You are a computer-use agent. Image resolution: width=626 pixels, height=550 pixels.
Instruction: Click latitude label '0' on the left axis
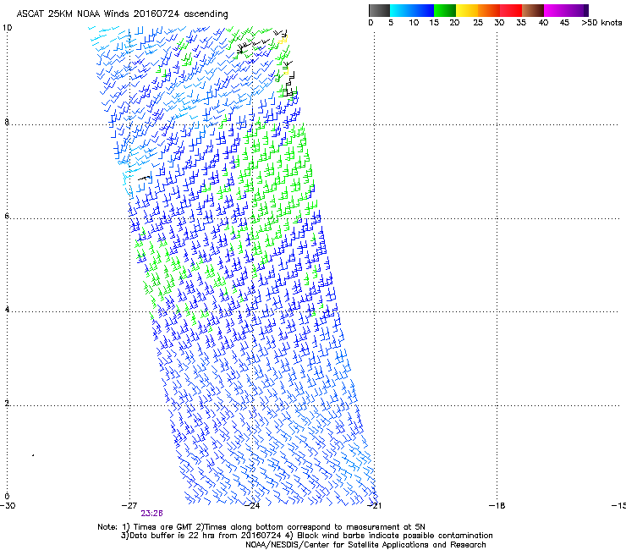[x=7, y=497]
